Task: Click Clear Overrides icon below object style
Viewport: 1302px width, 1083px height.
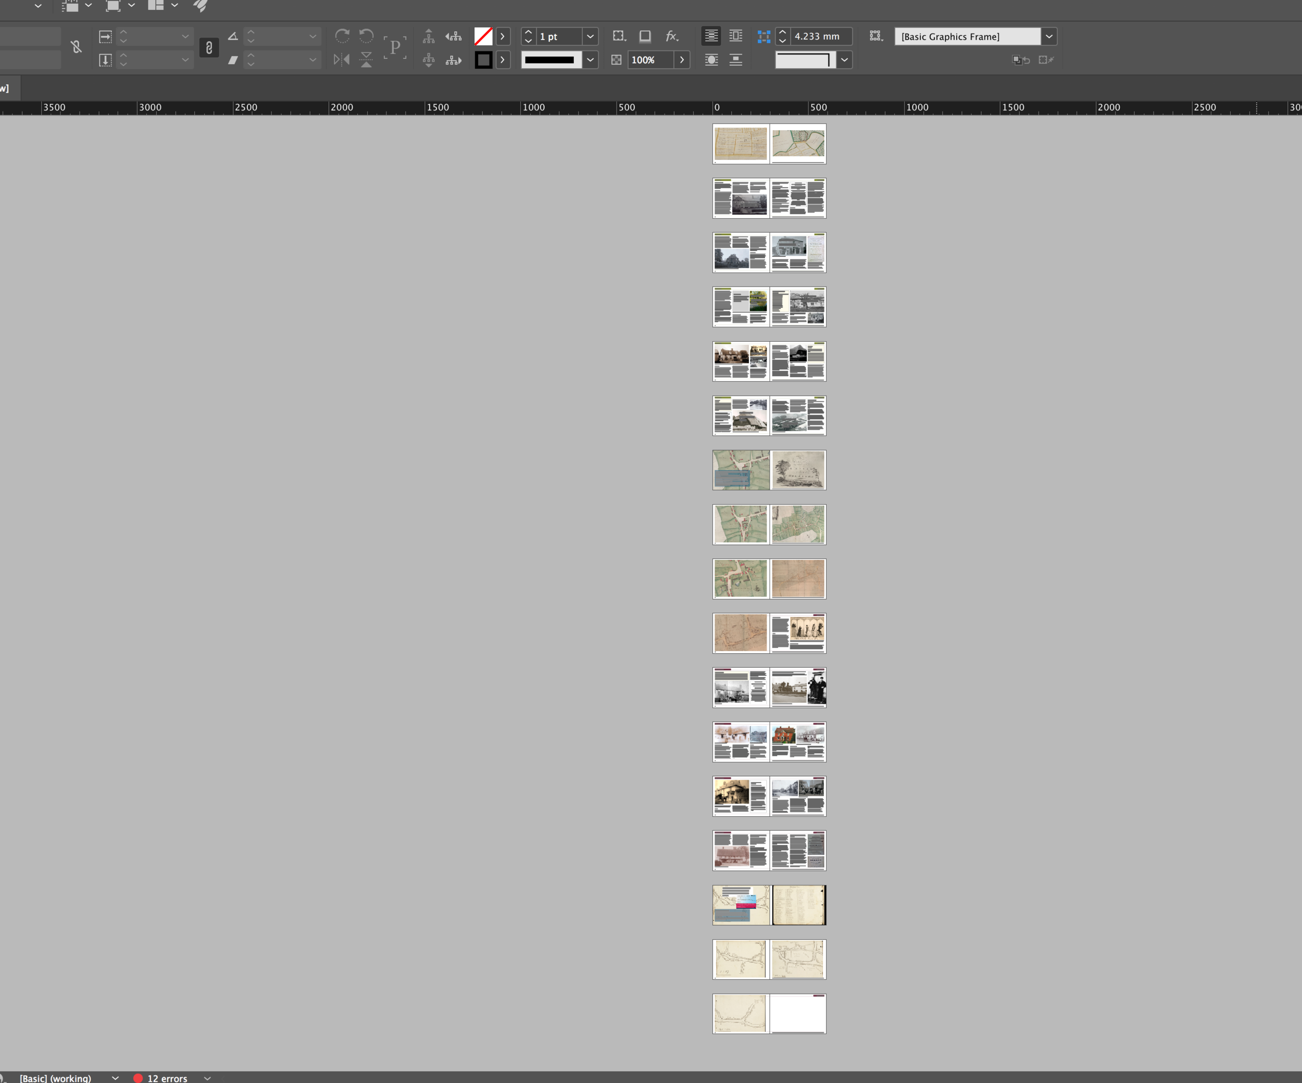Action: tap(1021, 60)
